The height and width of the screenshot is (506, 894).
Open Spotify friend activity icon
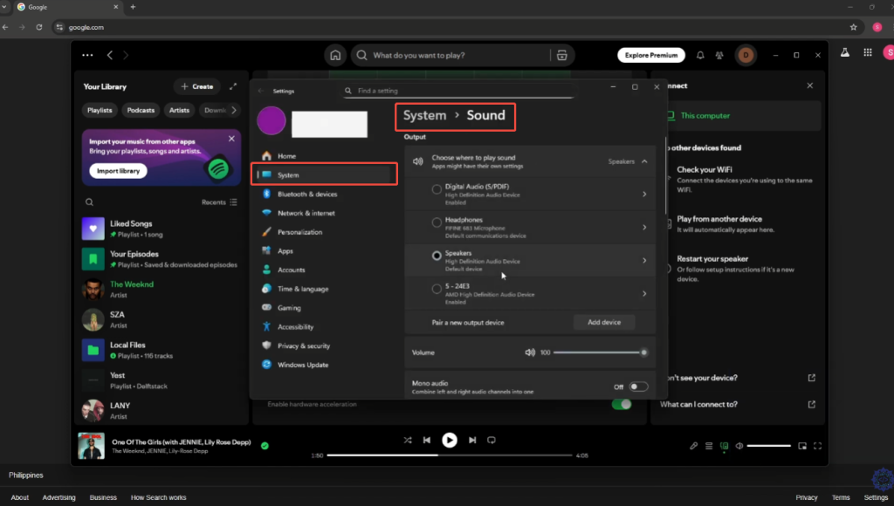719,55
